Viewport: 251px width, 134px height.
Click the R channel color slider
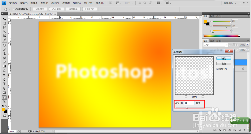tap(222, 21)
